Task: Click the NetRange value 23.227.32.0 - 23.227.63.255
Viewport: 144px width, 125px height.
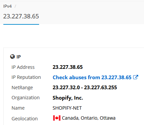Action: pos(85,88)
